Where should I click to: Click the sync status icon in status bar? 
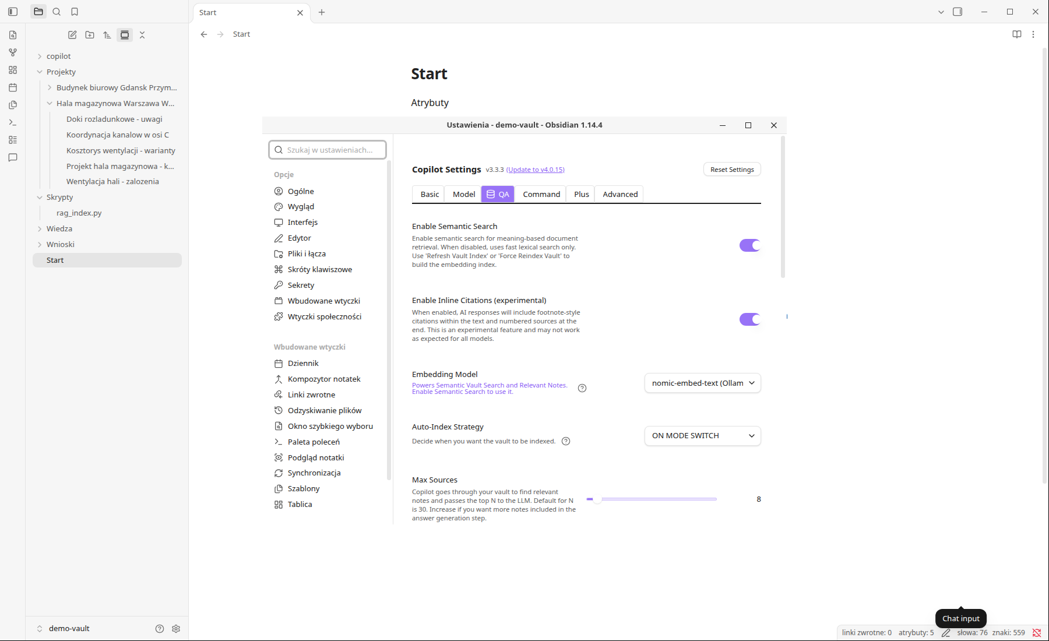pos(1037,633)
